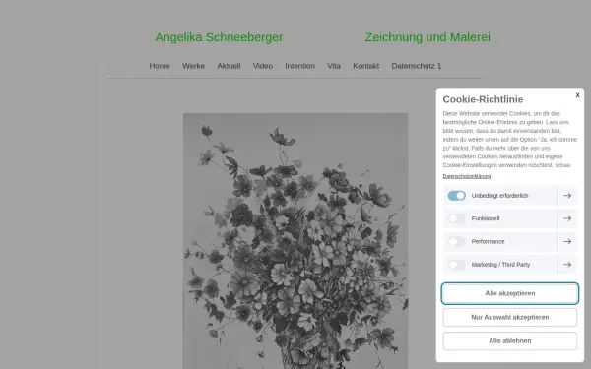Go to the Home menu item

click(160, 66)
